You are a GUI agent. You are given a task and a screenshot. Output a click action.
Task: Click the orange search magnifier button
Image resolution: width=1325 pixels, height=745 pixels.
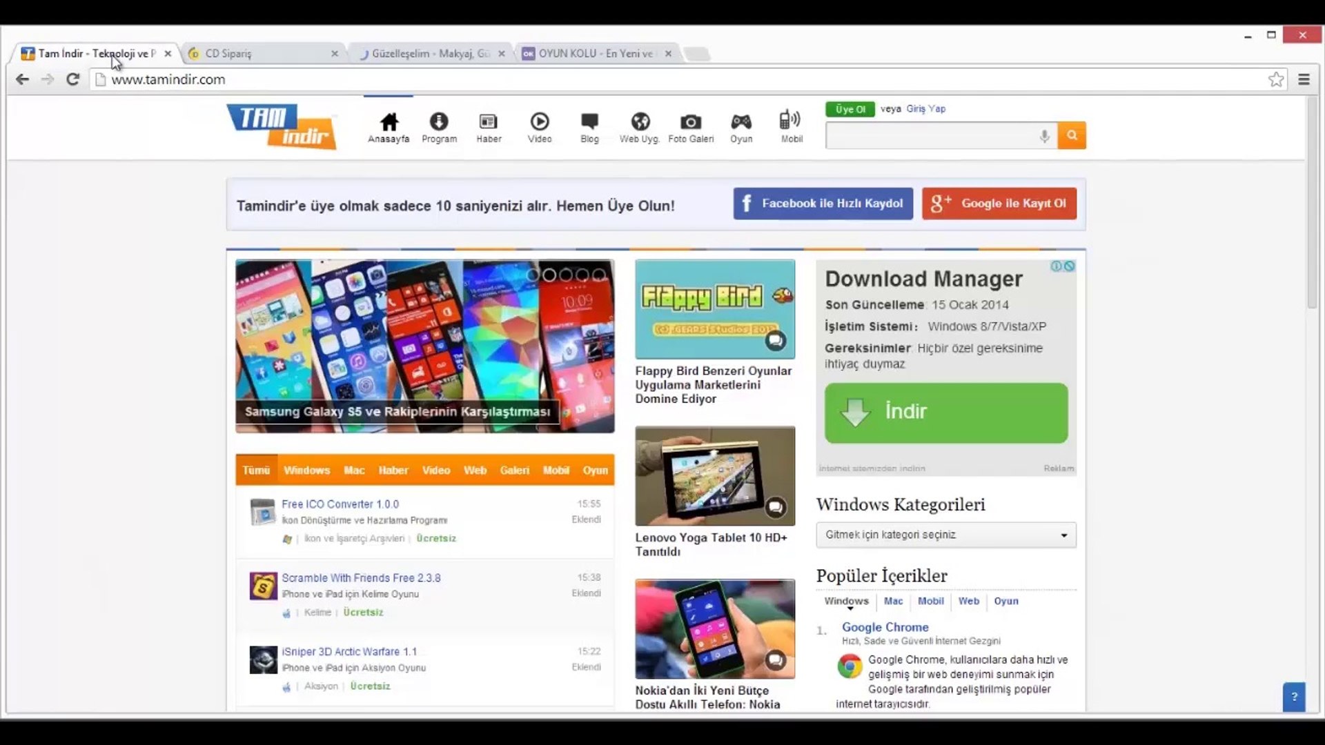tap(1072, 135)
